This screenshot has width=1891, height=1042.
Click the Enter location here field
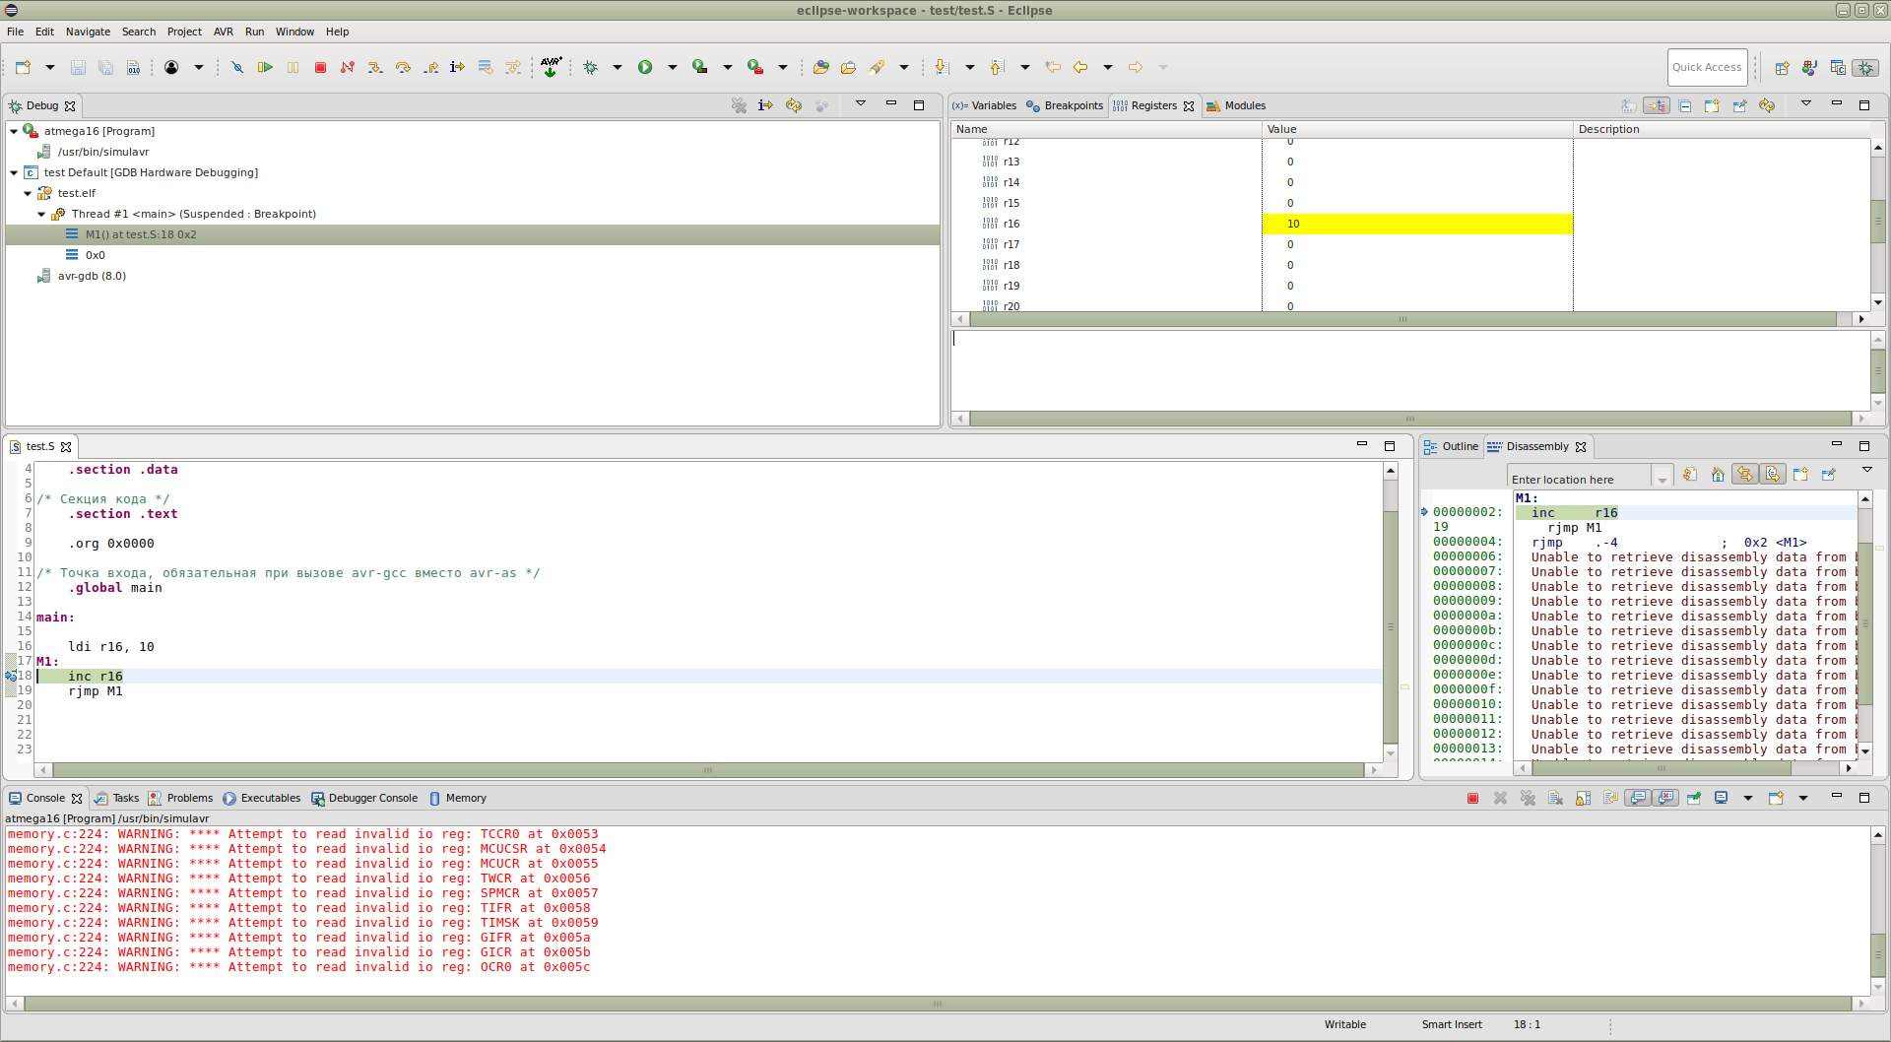click(x=1582, y=480)
